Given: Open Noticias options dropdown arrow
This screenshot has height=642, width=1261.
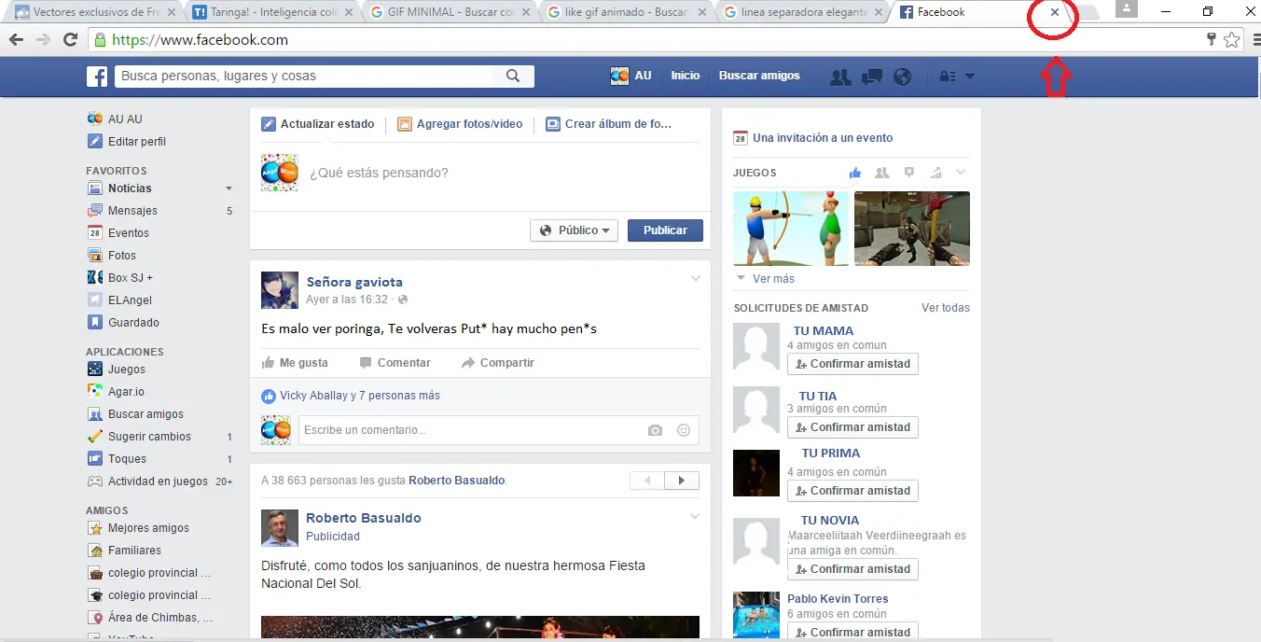Looking at the screenshot, I should click(229, 188).
